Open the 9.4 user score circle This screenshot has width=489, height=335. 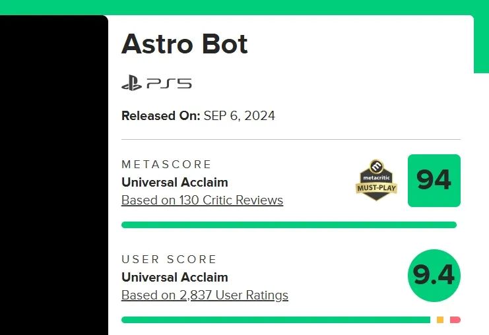pos(434,276)
